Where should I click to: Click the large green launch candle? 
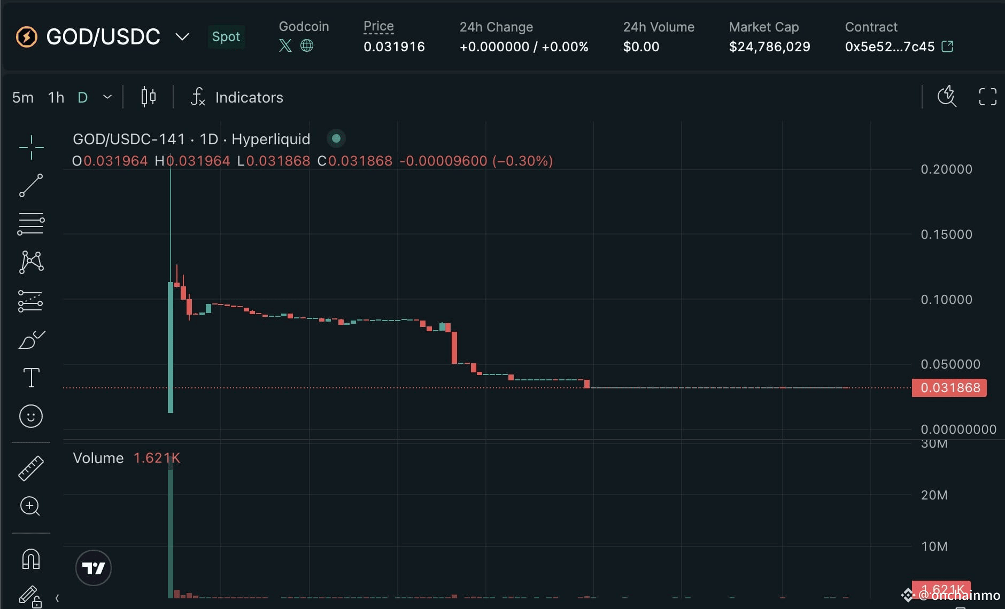(x=171, y=347)
